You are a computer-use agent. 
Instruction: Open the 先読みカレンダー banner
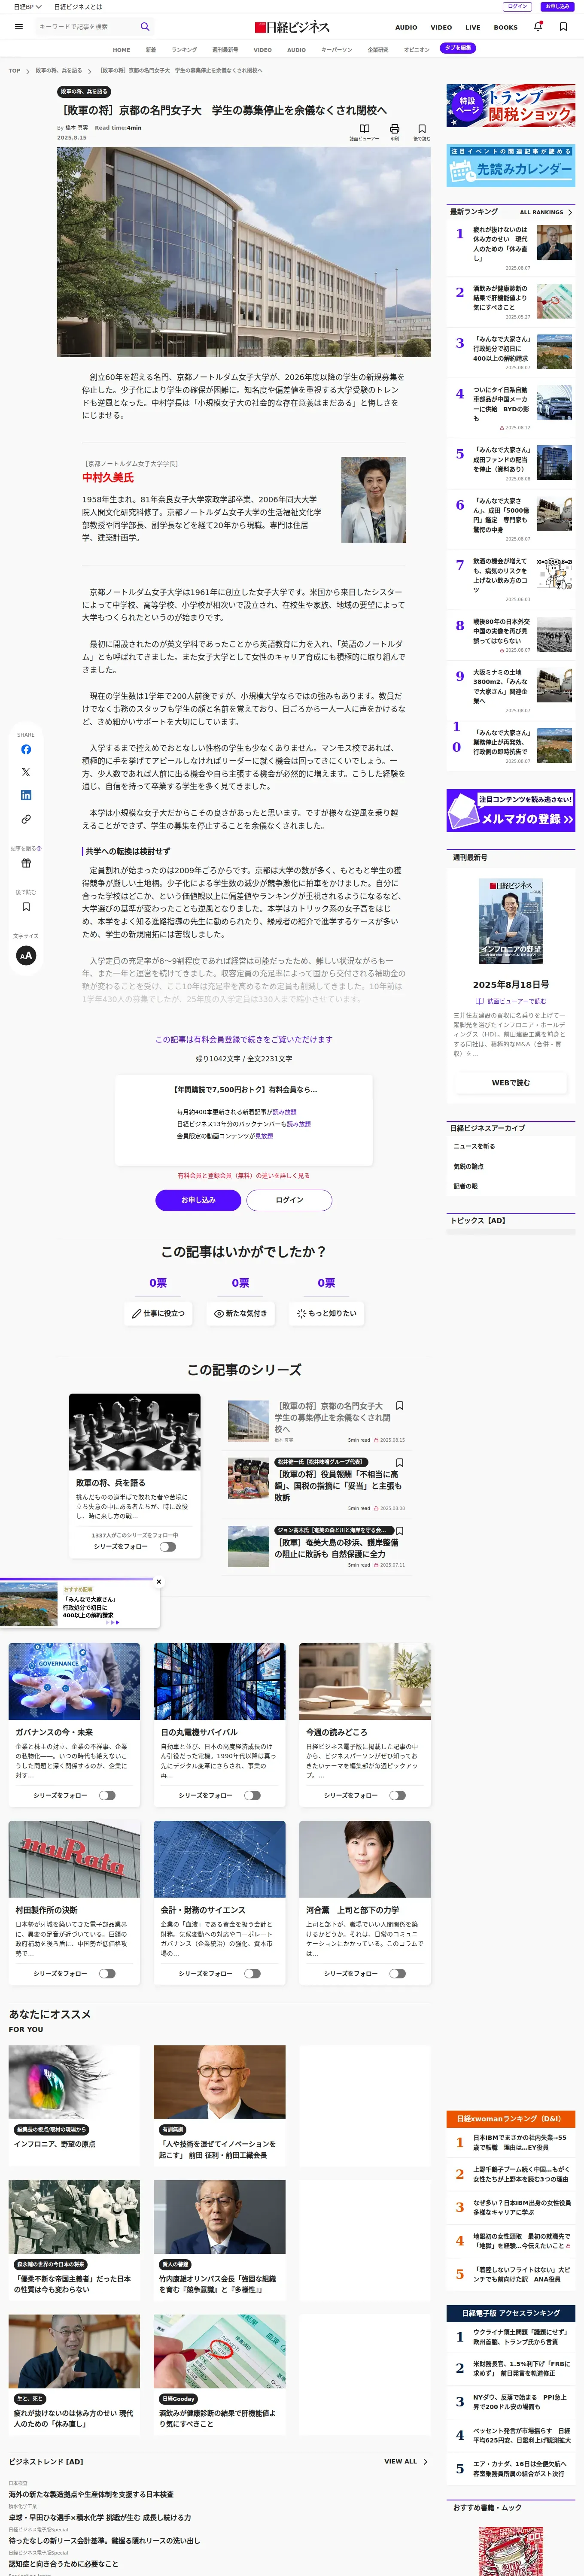pyautogui.click(x=510, y=166)
